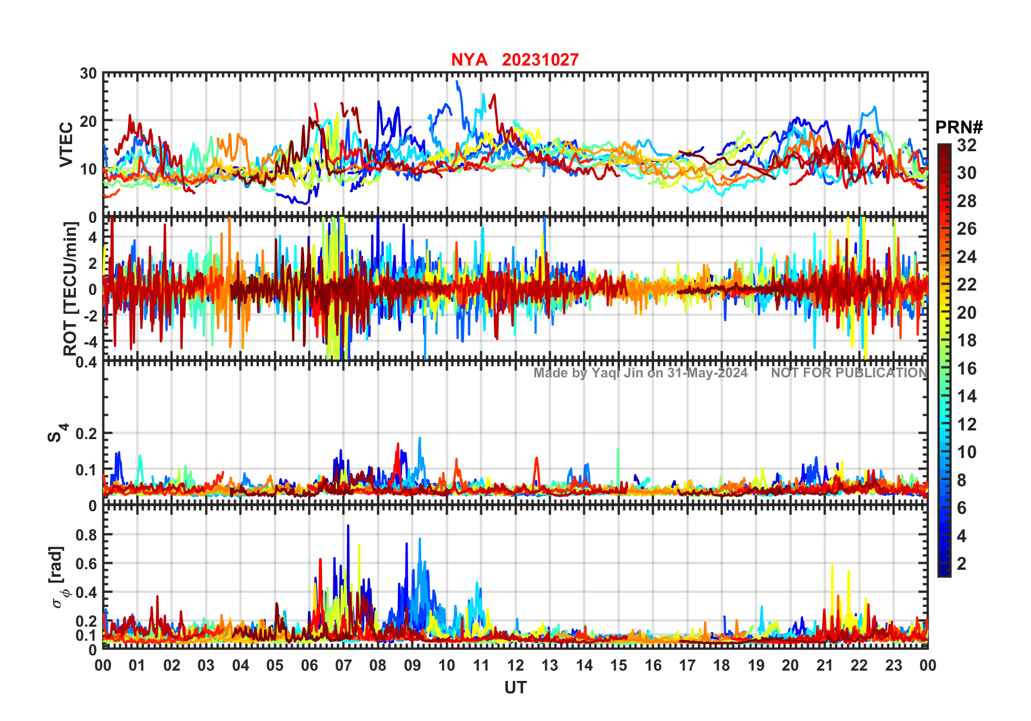Viewport: 1031px width, 721px height.
Task: Click PRN colorbar tick label "22"
Action: pos(966,285)
